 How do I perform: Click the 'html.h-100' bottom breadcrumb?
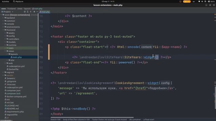click(55, 120)
